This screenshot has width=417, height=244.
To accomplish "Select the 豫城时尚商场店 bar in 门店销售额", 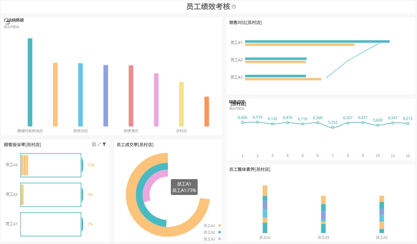I will point(30,82).
